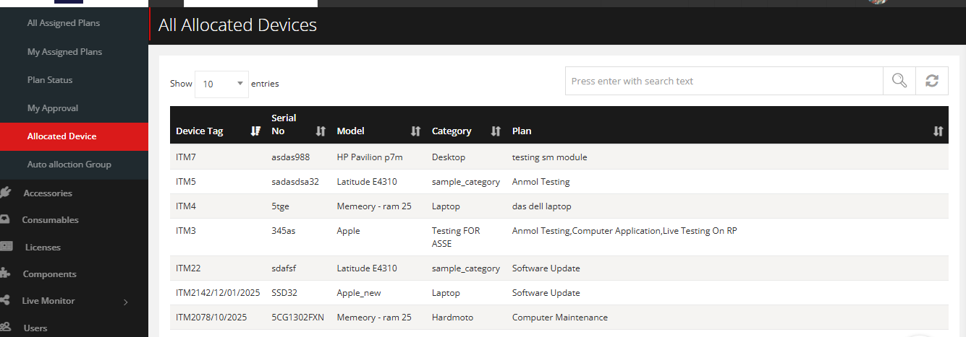The height and width of the screenshot is (337, 966).
Task: Click serial number sdafsf
Action: pos(284,268)
